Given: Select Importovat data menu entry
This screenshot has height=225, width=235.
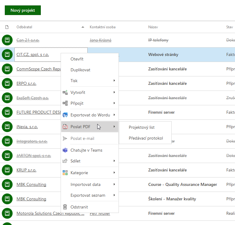Looking at the screenshot, I should (x=90, y=184).
